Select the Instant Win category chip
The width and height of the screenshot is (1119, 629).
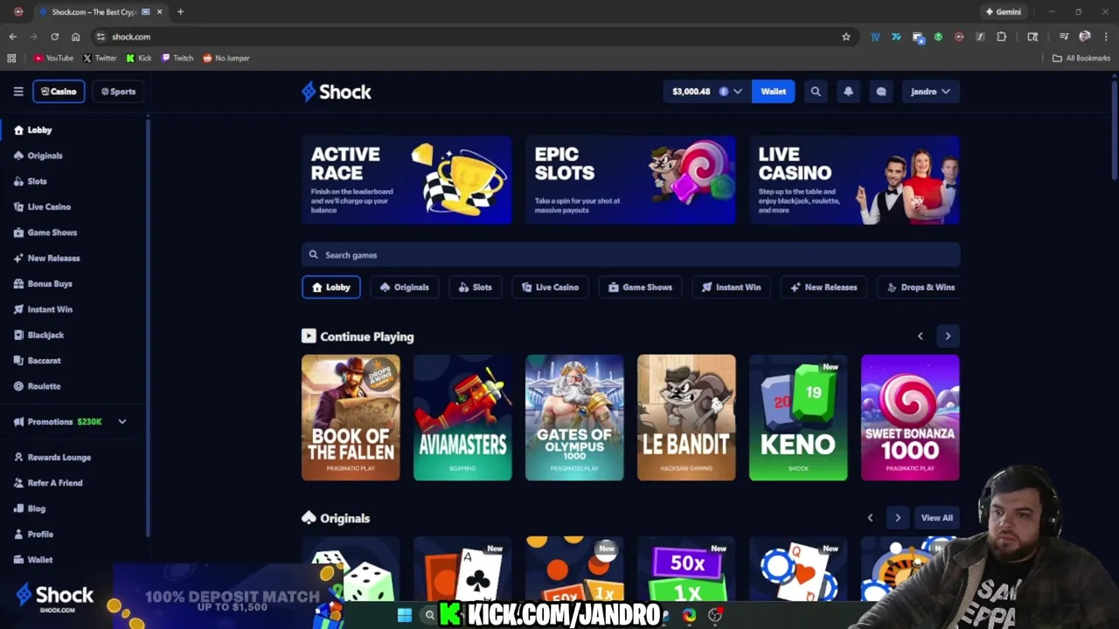pos(731,287)
